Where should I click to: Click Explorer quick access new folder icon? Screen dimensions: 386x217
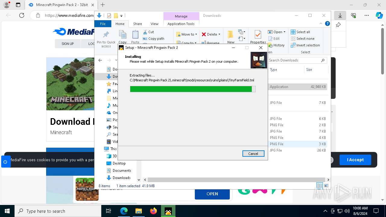[116, 16]
